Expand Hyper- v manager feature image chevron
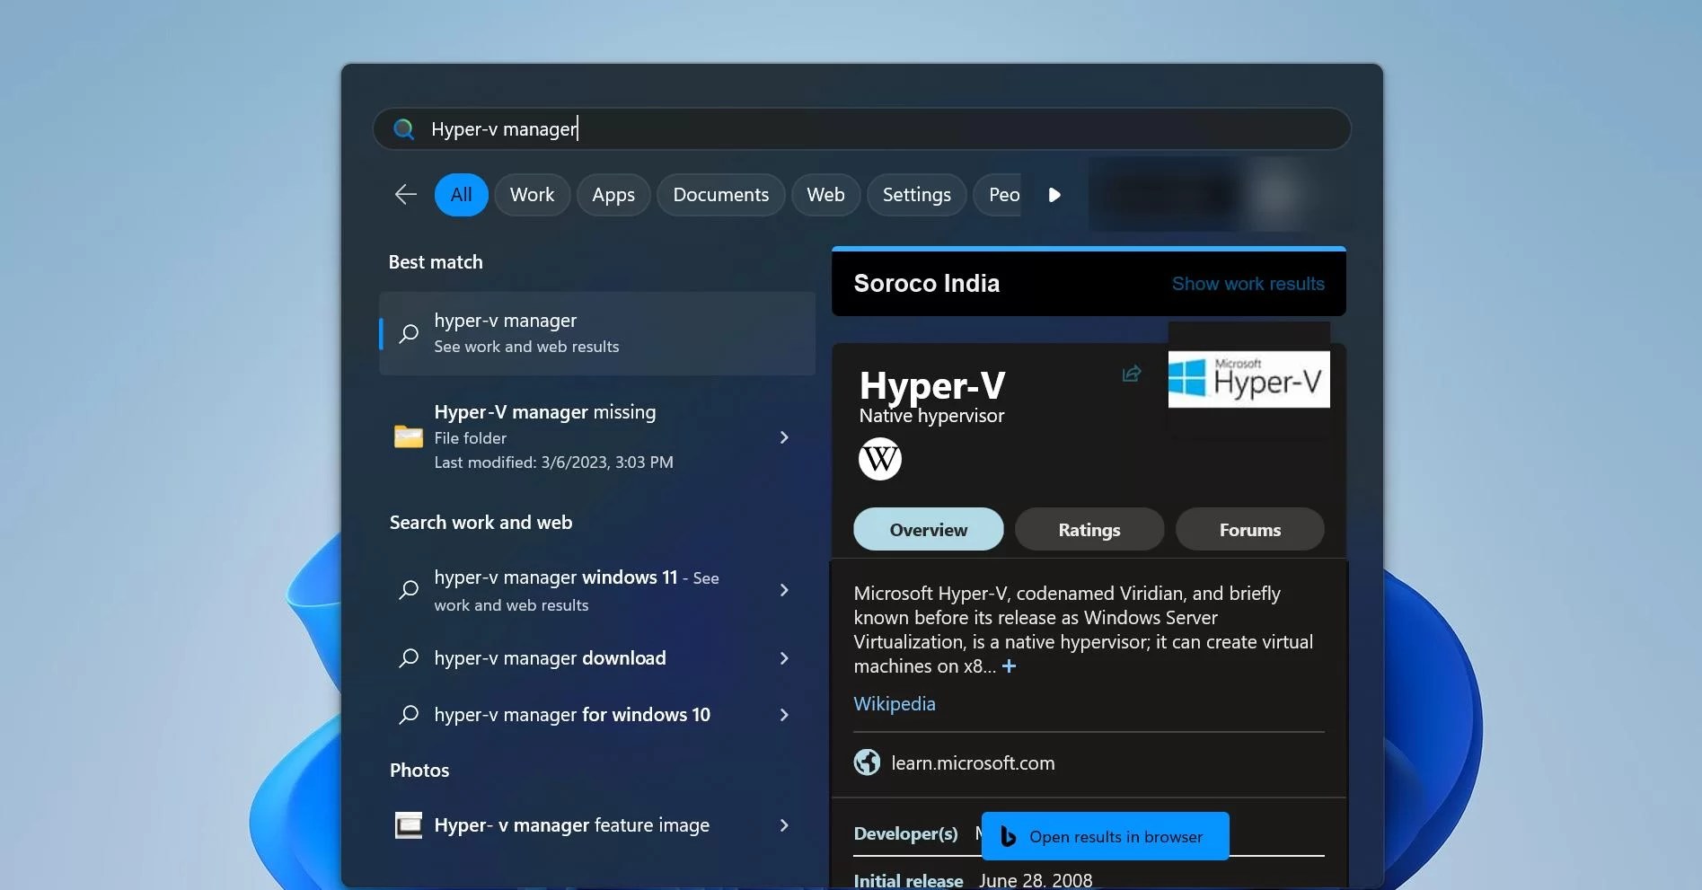The width and height of the screenshot is (1702, 890). [784, 825]
